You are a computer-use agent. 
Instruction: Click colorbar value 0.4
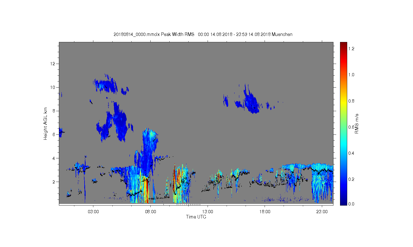(351, 153)
